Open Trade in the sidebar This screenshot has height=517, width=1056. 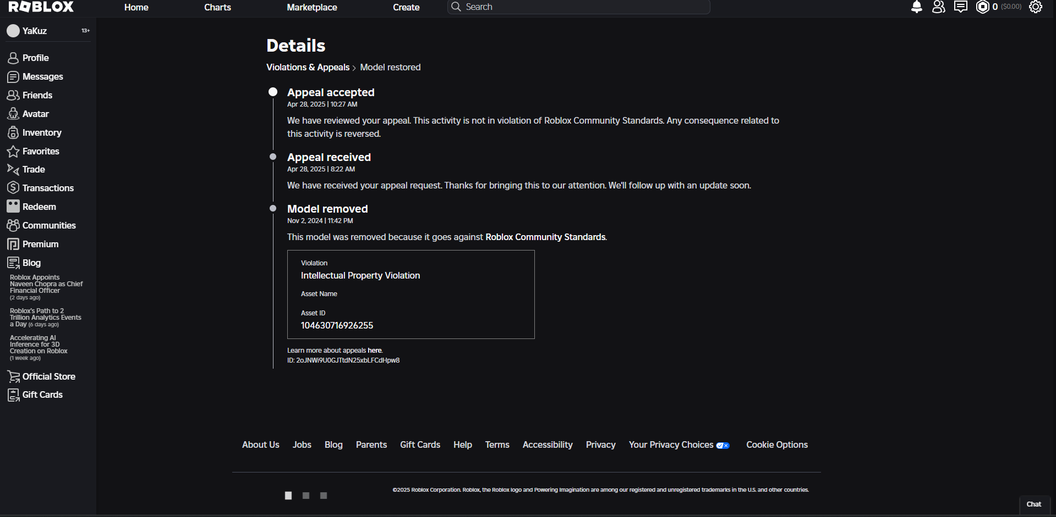coord(26,169)
